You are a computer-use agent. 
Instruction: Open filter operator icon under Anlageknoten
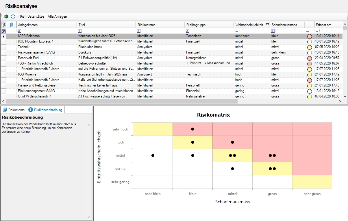click(x=19, y=31)
